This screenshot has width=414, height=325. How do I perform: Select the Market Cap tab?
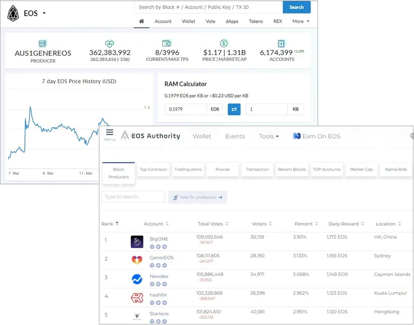coord(362,169)
